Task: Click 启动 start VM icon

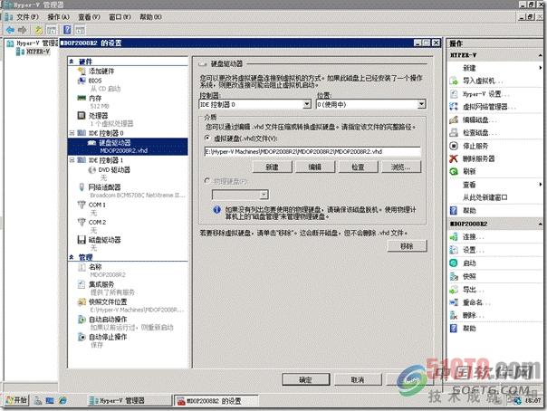Action: tap(454, 263)
